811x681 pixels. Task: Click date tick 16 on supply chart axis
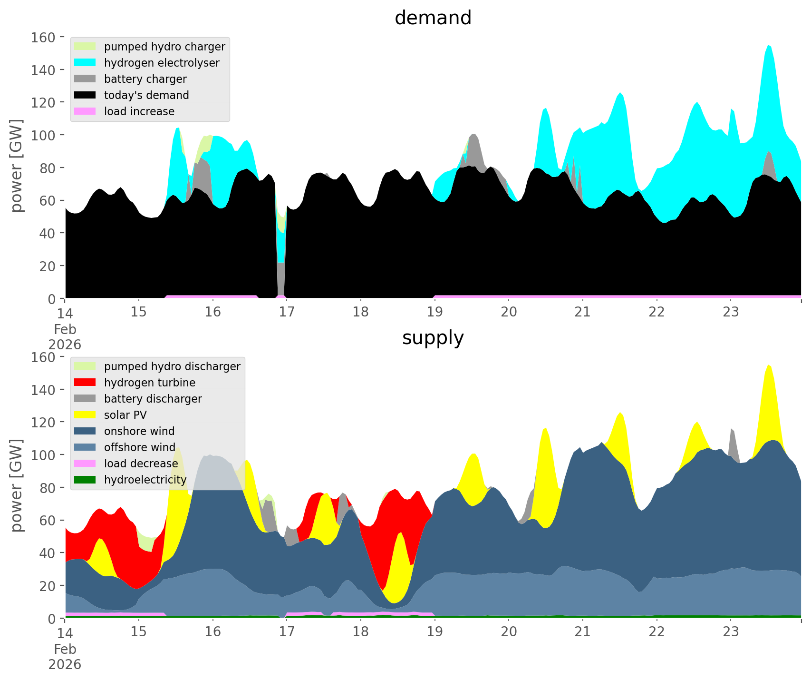[x=213, y=632]
